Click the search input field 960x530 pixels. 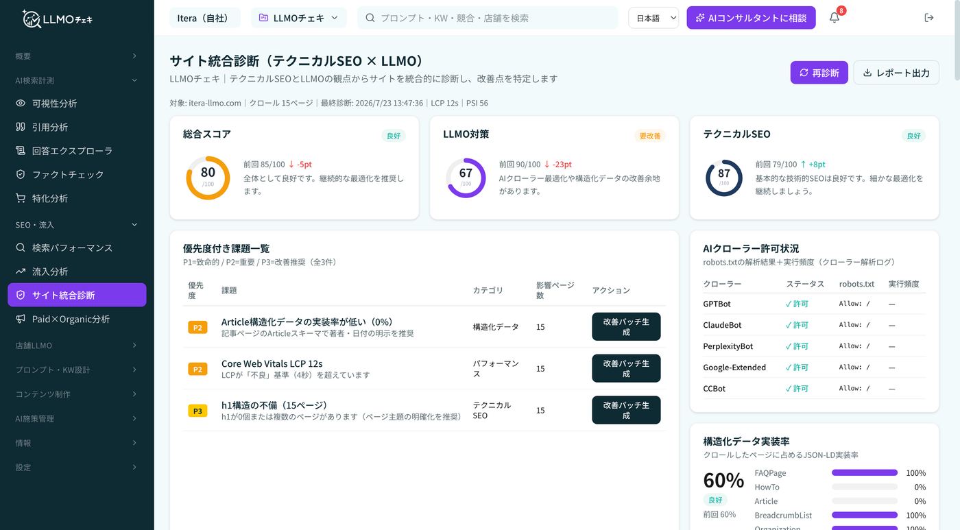[488, 18]
